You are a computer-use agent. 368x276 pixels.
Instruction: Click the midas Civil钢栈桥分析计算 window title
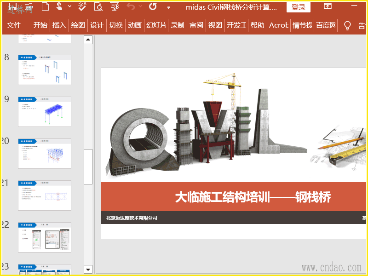click(231, 7)
